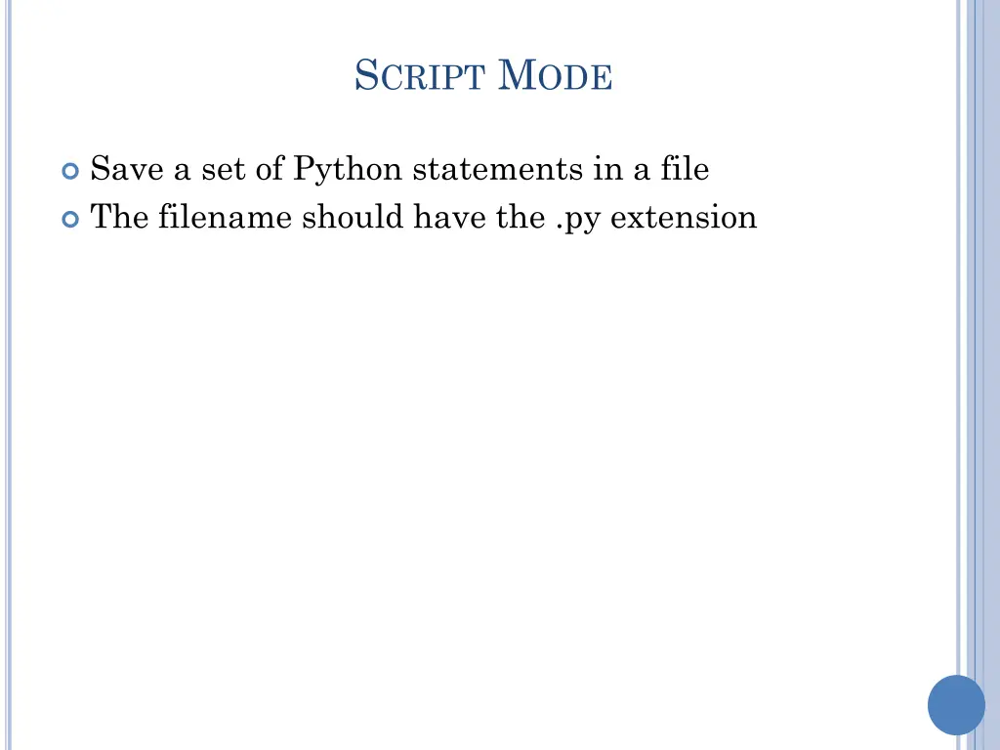Click the 'Script Mode' slide title
The width and height of the screenshot is (1000, 750).
483,75
